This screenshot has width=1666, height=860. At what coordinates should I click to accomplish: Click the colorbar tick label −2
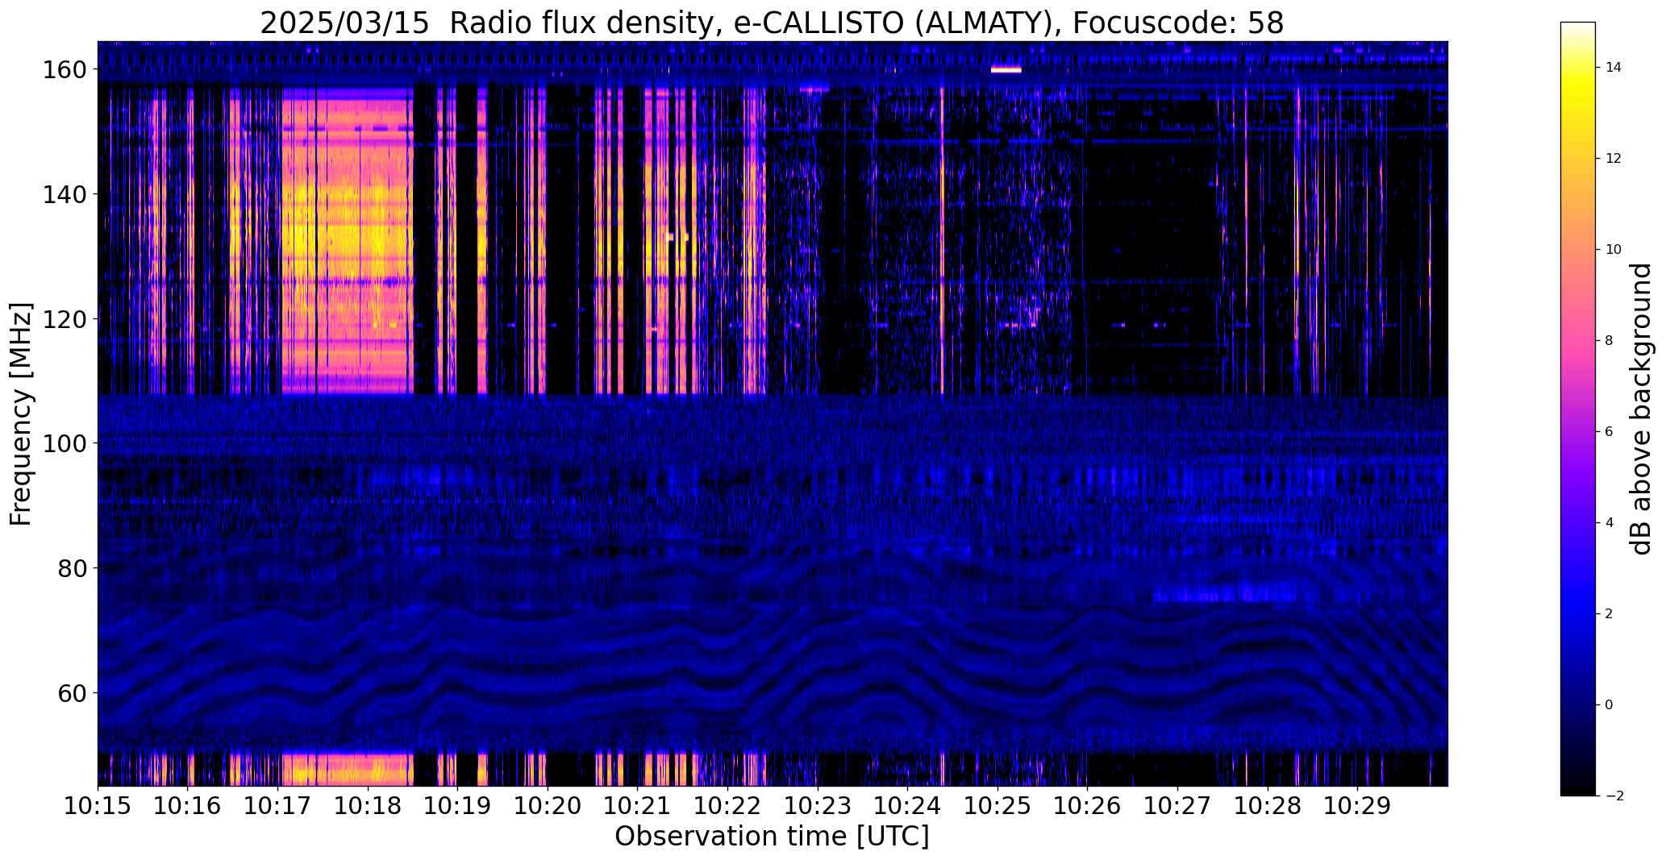point(1614,796)
